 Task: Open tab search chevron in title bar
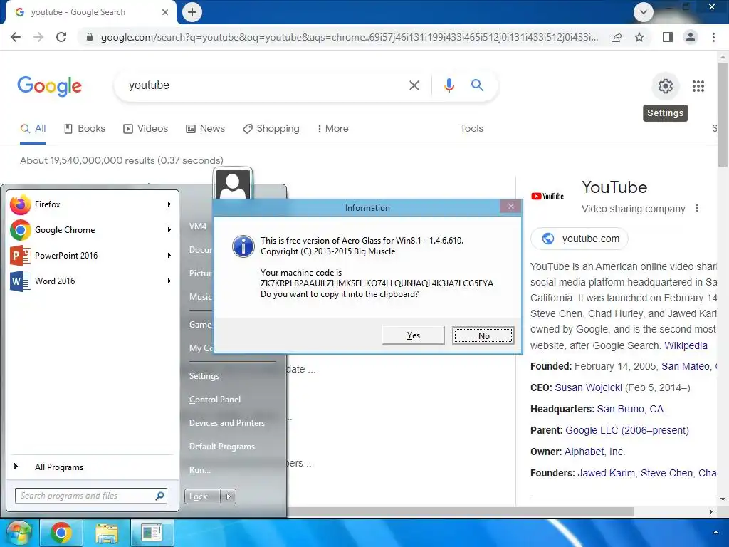(644, 12)
